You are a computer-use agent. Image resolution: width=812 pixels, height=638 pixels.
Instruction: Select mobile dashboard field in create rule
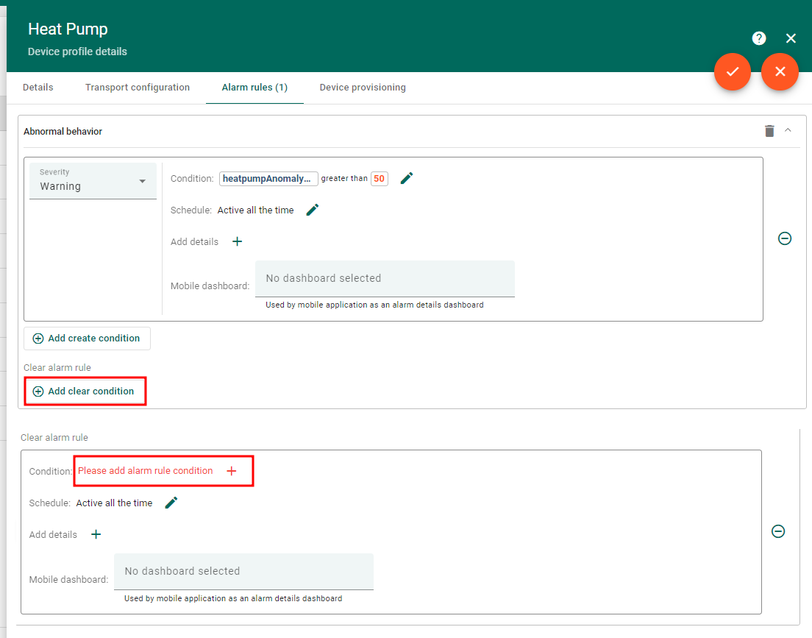pos(385,279)
